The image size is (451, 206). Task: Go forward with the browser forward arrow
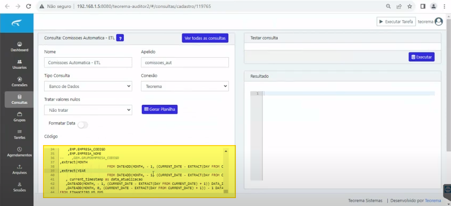(18, 6)
